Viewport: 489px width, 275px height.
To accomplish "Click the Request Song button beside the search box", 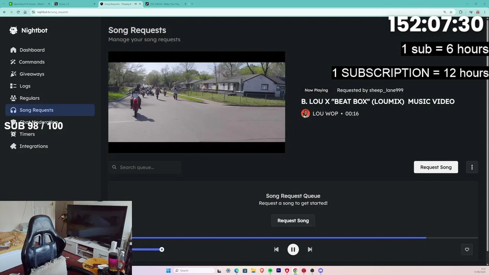I will (436, 167).
